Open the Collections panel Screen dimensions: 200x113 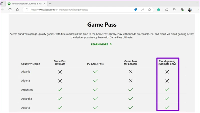[x=174, y=10]
